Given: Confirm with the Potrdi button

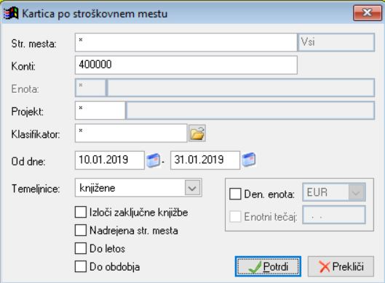Looking at the screenshot, I should (268, 266).
